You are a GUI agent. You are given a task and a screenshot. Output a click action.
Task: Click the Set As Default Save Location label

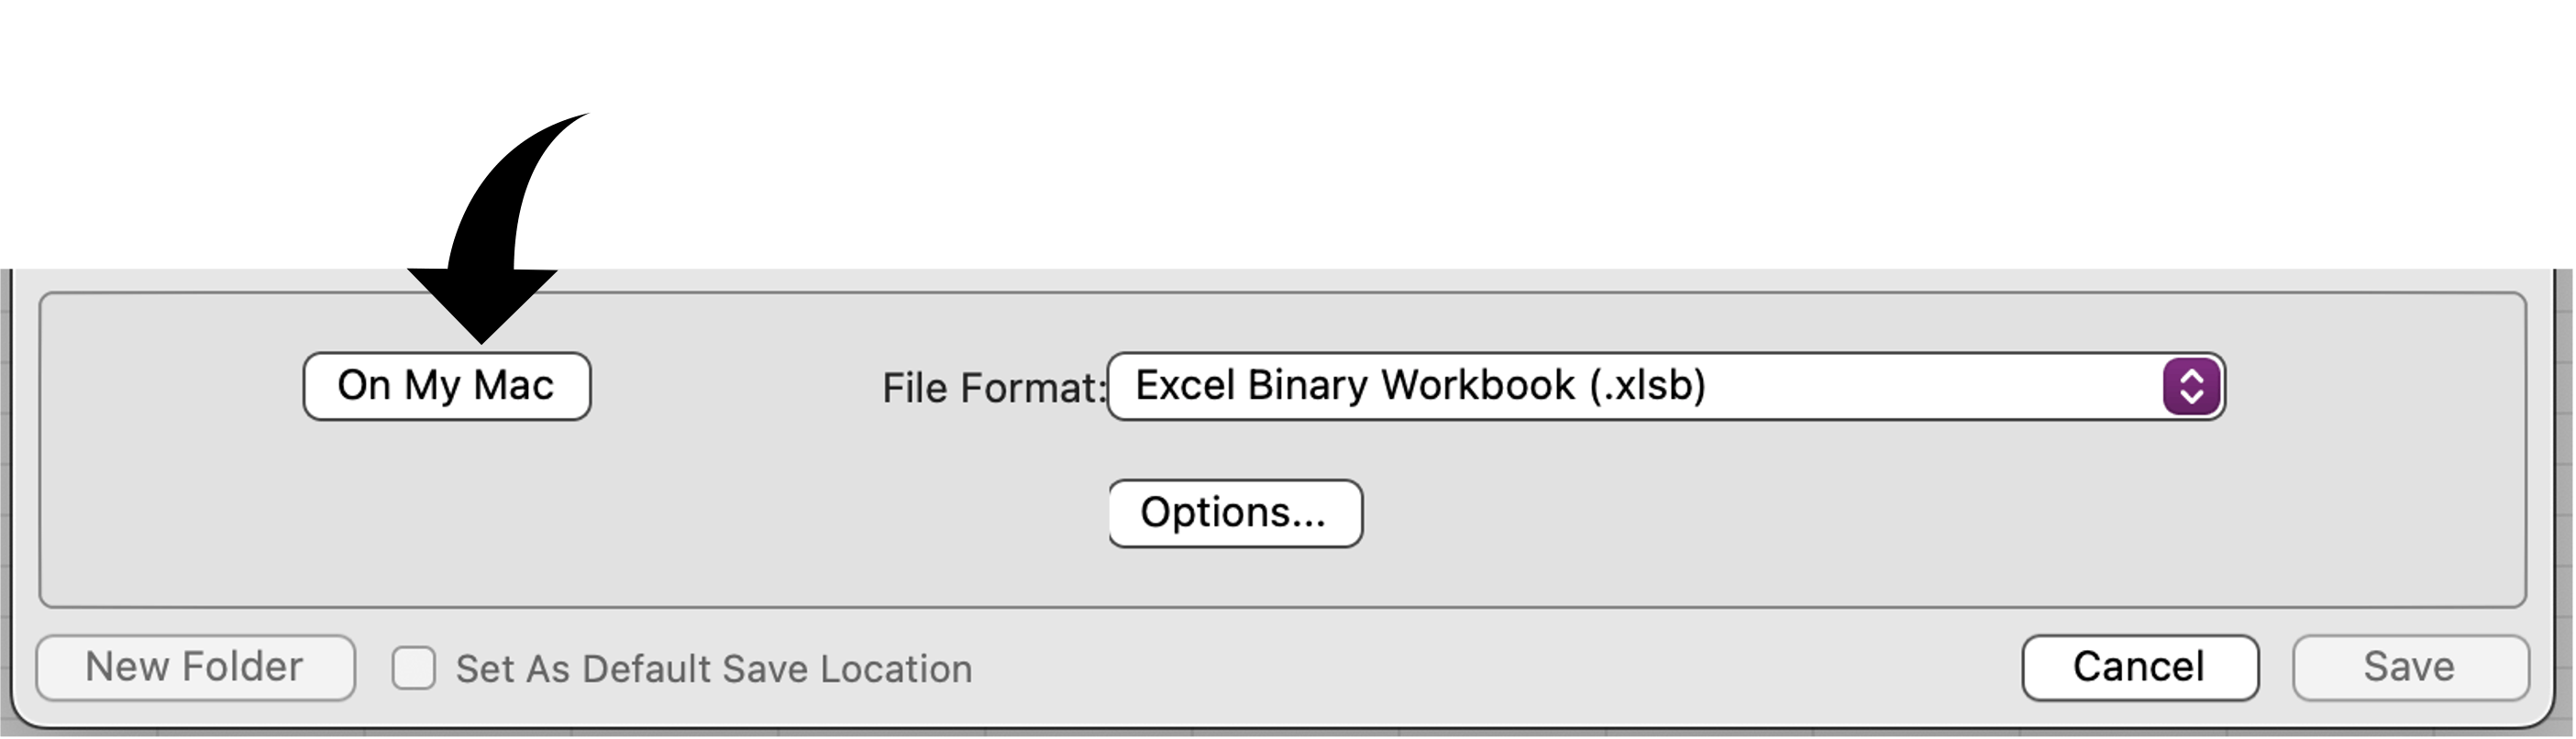(714, 669)
